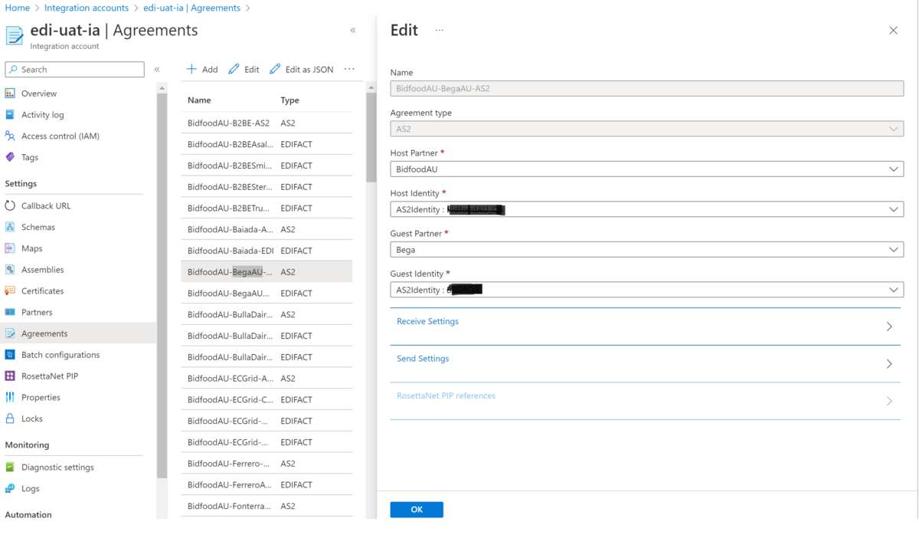Open the Agreement type dropdown
The height and width of the screenshot is (535, 919).
coord(893,128)
